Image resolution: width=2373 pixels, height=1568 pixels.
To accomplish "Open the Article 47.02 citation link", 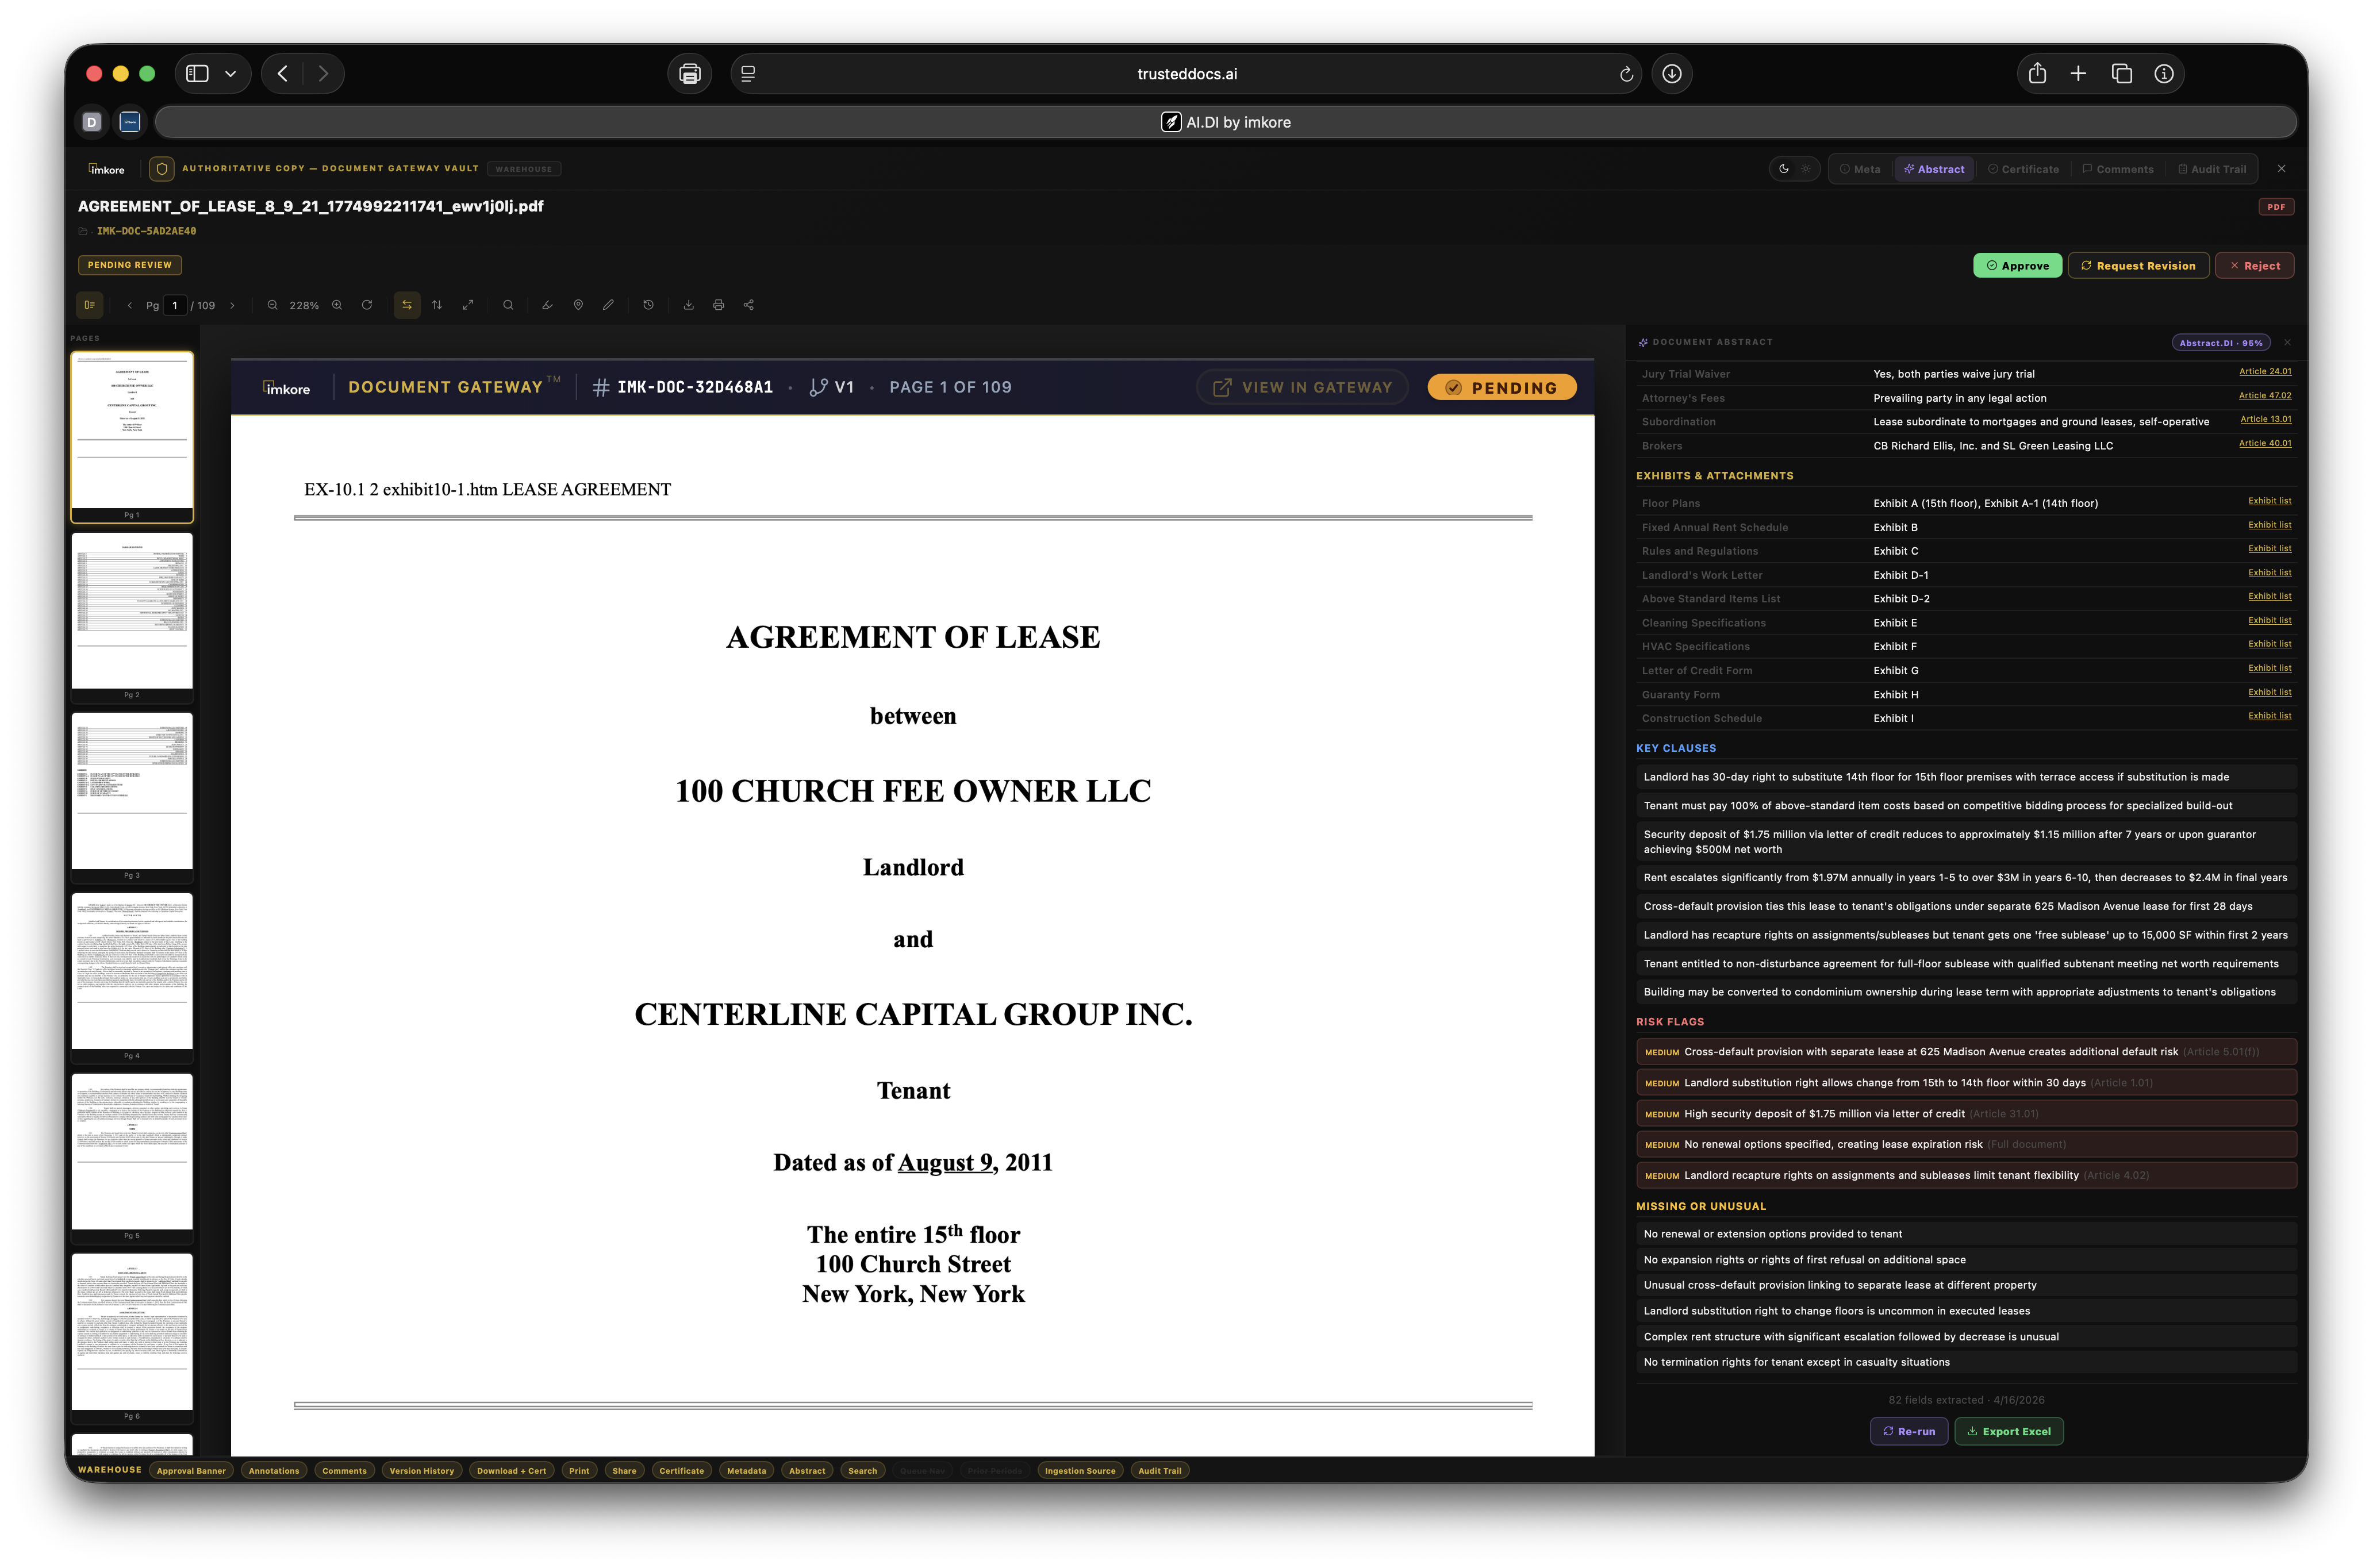I will tap(2264, 396).
